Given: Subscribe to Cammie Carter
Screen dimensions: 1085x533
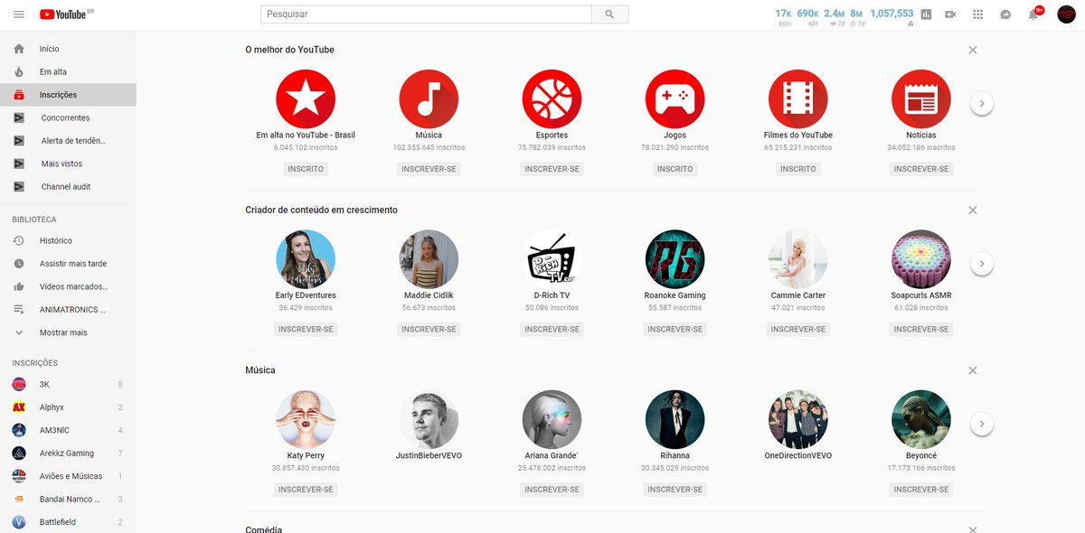Looking at the screenshot, I should [797, 329].
